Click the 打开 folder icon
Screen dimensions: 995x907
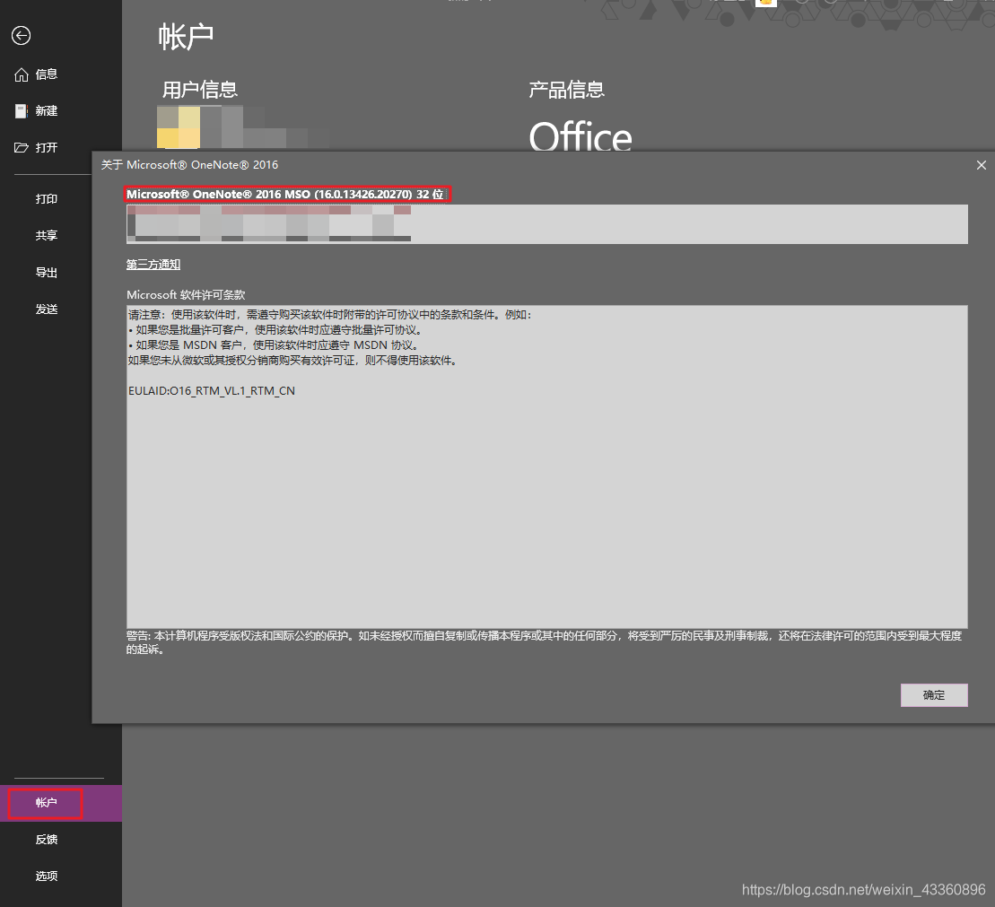pyautogui.click(x=22, y=147)
